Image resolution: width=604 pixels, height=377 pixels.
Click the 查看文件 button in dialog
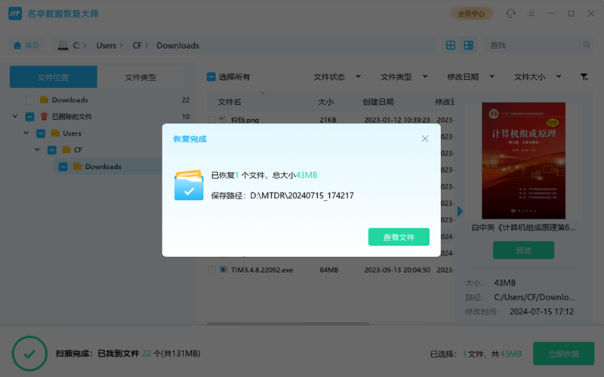(399, 237)
